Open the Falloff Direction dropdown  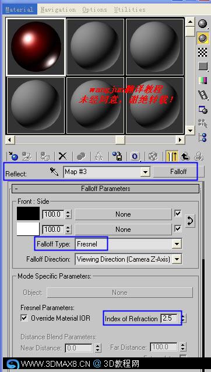[177, 259]
